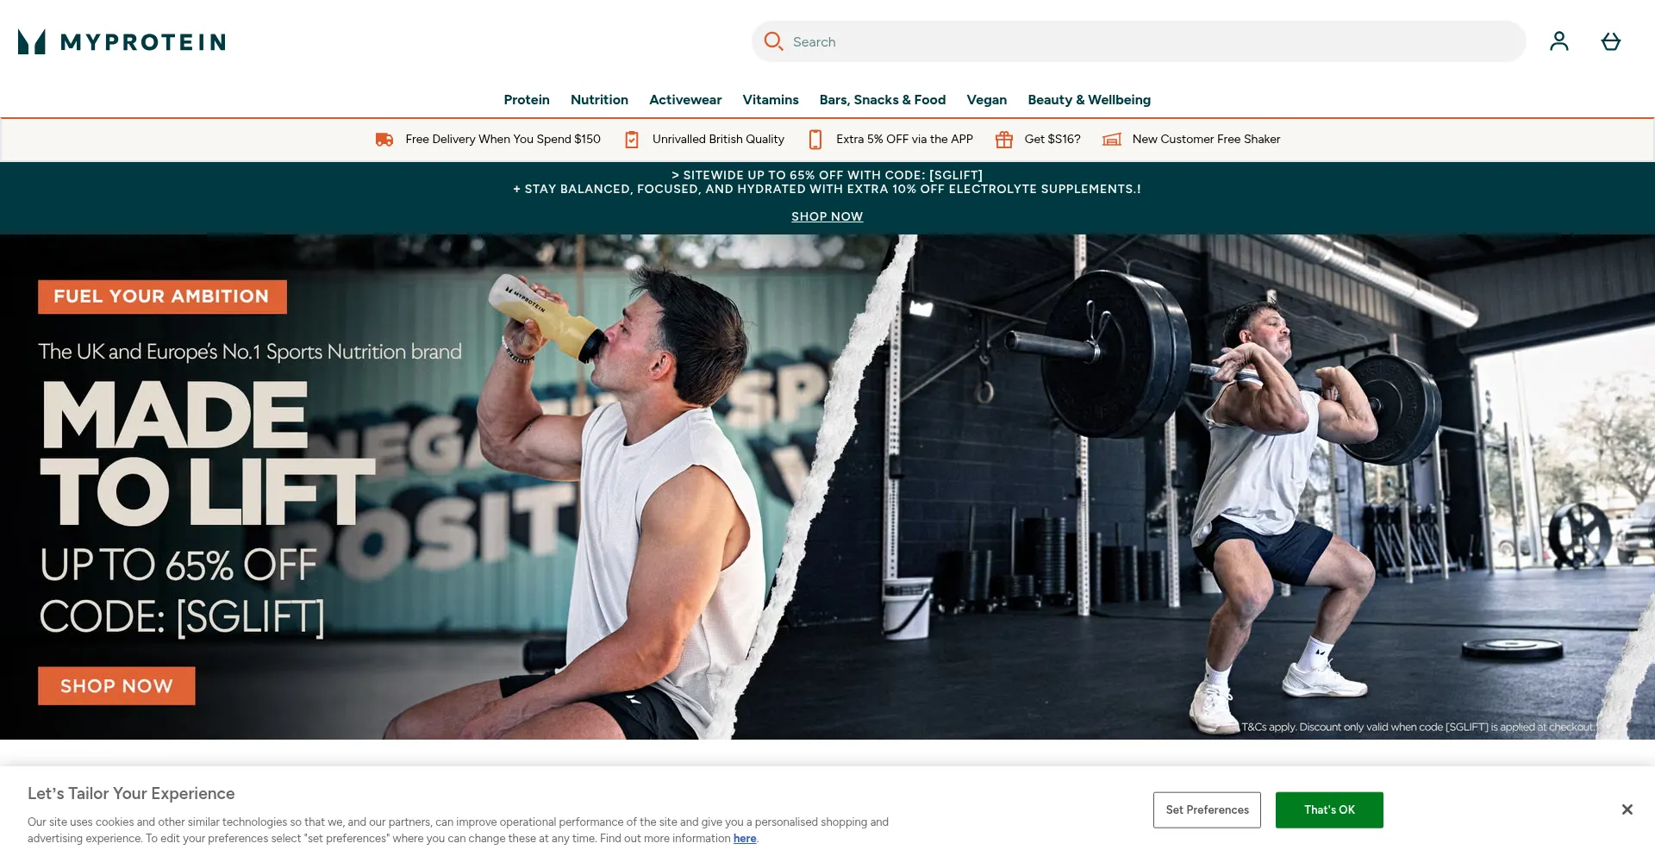The height and width of the screenshot is (856, 1655).
Task: Click the gift box icon
Action: coord(1003,140)
